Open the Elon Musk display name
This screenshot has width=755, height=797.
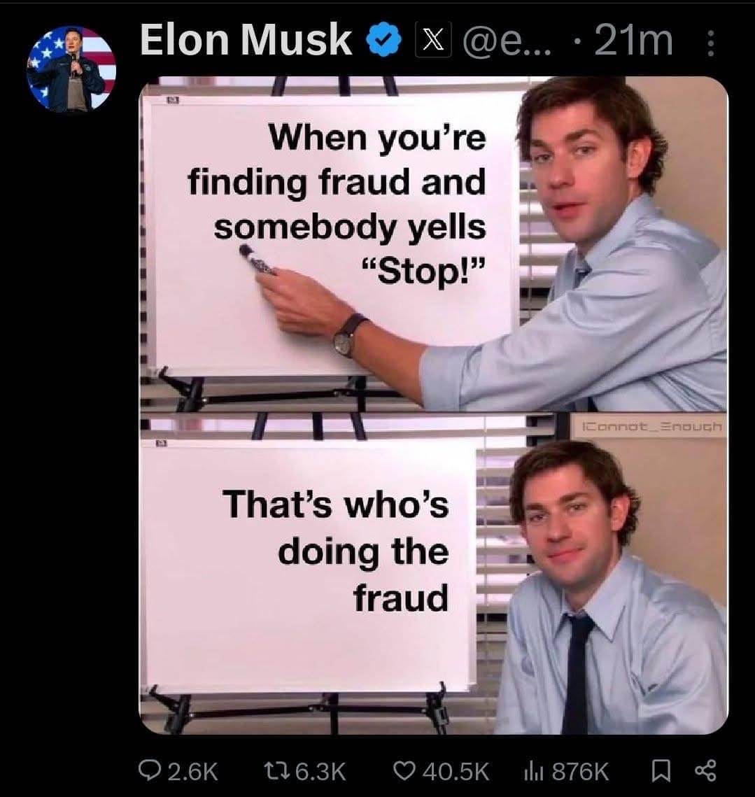click(246, 40)
